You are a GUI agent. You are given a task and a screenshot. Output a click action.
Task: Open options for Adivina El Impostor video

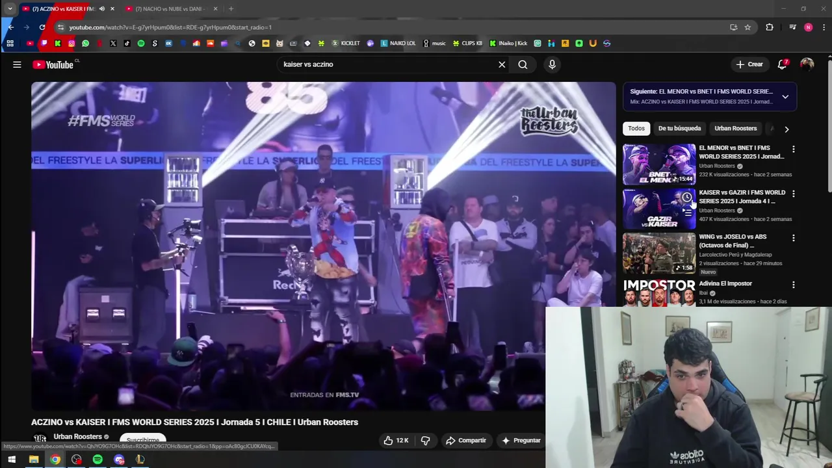coord(793,285)
